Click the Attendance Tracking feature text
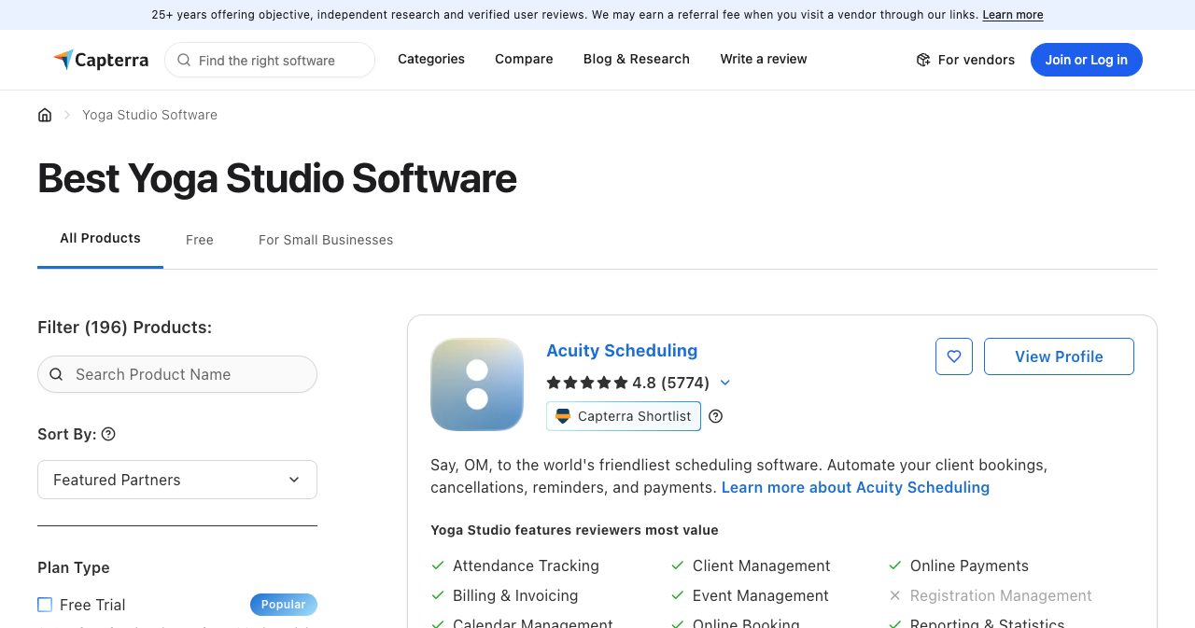This screenshot has height=628, width=1195. pos(526,565)
